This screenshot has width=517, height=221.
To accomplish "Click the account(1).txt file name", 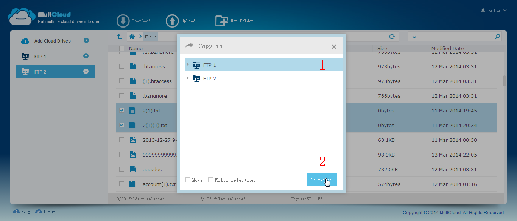I will coord(159,184).
